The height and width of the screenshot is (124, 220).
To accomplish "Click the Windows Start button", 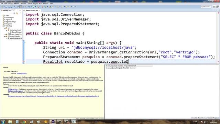I will click(3, 122).
